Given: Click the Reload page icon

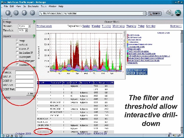Looking at the screenshot, I should point(24,13).
